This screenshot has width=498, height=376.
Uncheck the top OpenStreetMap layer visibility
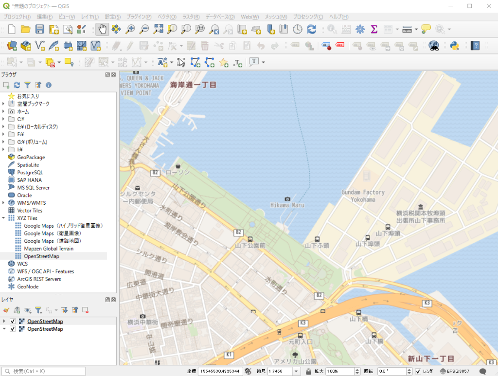click(12, 321)
